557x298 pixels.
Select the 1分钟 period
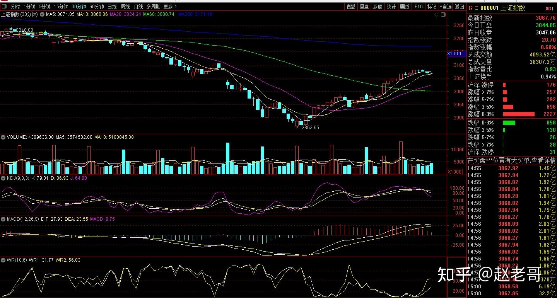(29, 7)
